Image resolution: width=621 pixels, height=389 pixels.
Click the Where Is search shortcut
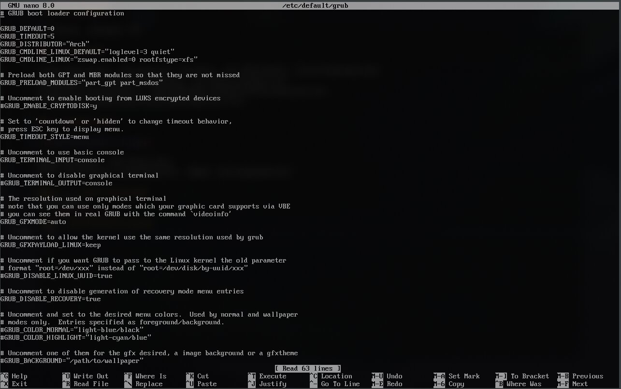[x=151, y=376]
